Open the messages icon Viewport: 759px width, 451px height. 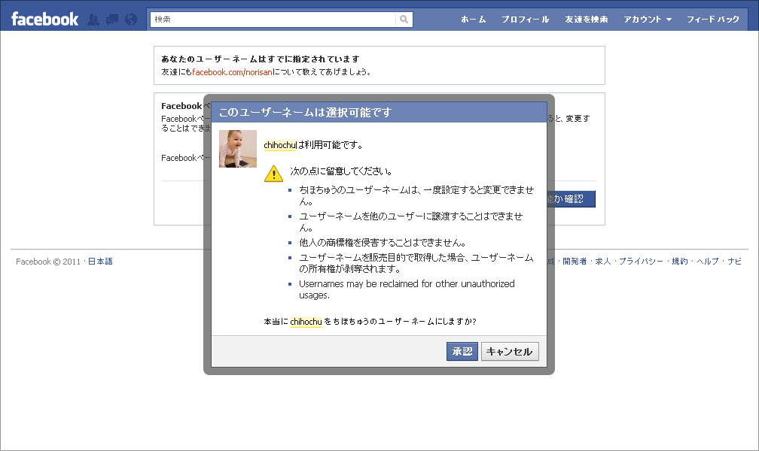pos(112,20)
